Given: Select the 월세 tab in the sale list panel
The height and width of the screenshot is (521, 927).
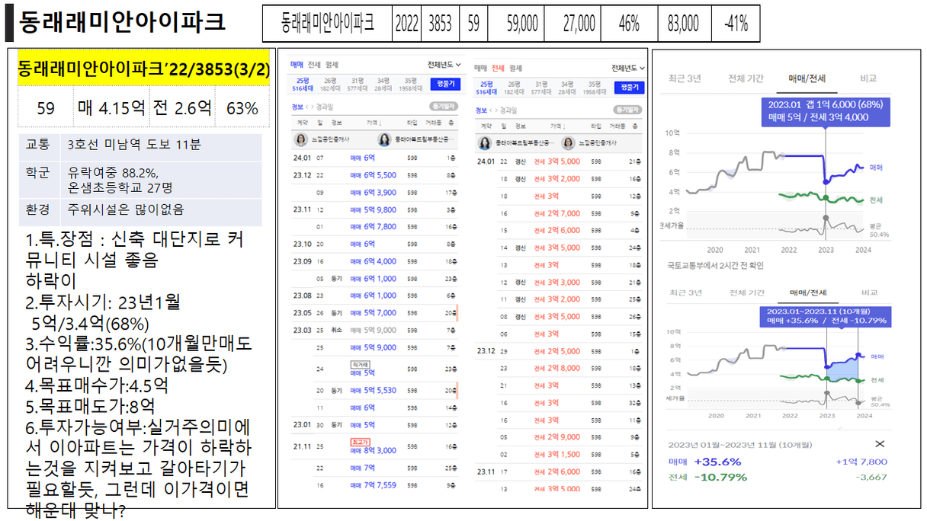Looking at the screenshot, I should pos(332,65).
